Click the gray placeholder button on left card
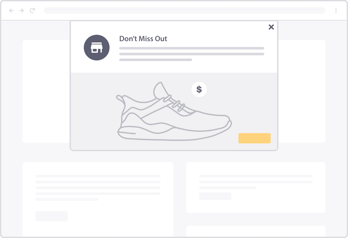The width and height of the screenshot is (348, 238). [52, 216]
